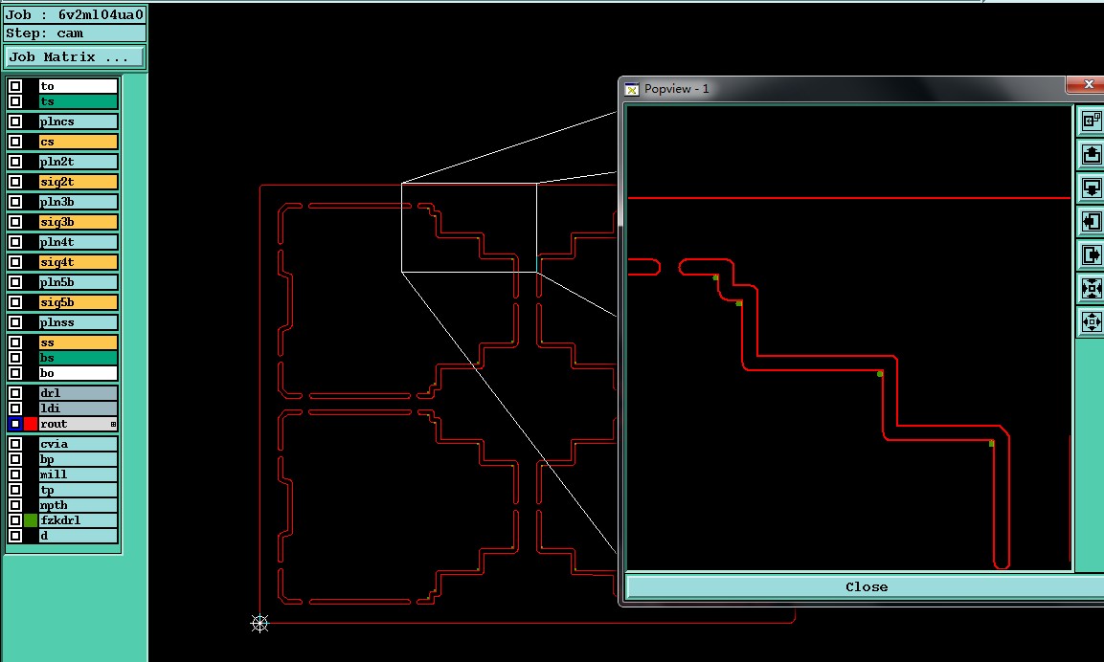This screenshot has width=1104, height=662.
Task: Close the Popview with Close button
Action: coord(866,586)
